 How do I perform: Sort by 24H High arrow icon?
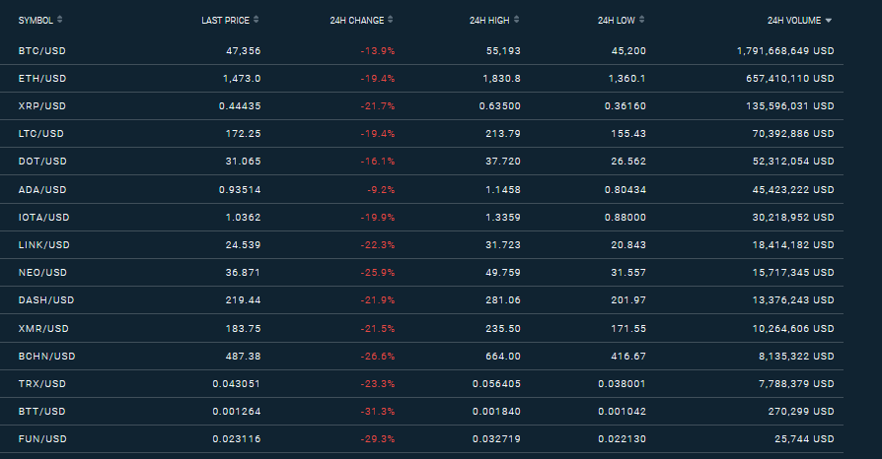tap(516, 20)
